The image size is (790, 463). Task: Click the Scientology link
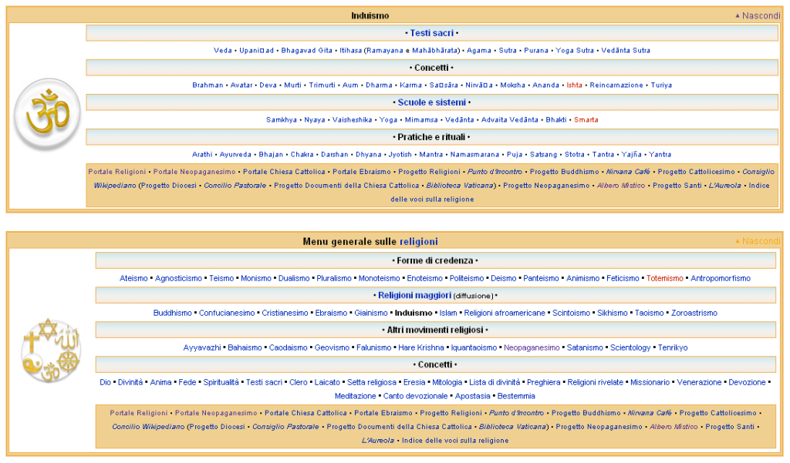630,347
